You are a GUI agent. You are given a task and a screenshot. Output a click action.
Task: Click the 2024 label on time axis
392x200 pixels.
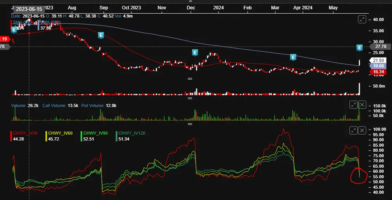point(218,8)
